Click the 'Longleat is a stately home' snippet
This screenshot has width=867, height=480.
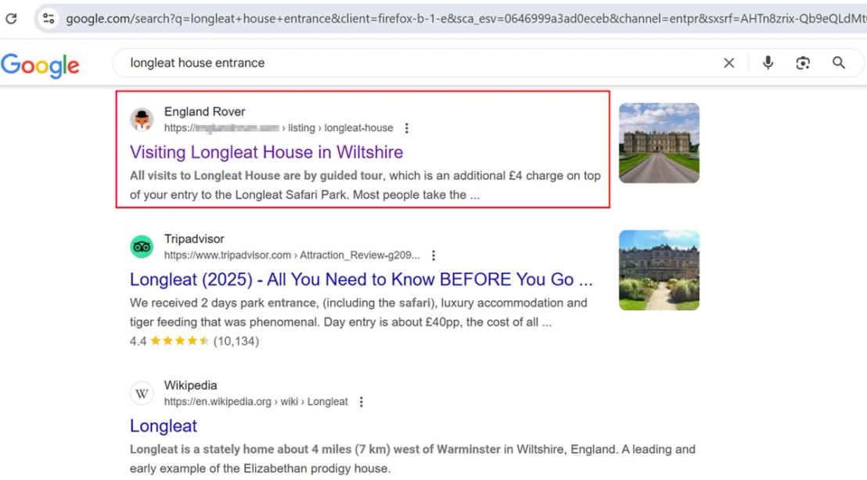pos(412,458)
